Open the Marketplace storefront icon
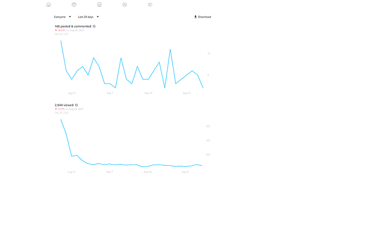This screenshot has height=239, width=378. tap(99, 4)
